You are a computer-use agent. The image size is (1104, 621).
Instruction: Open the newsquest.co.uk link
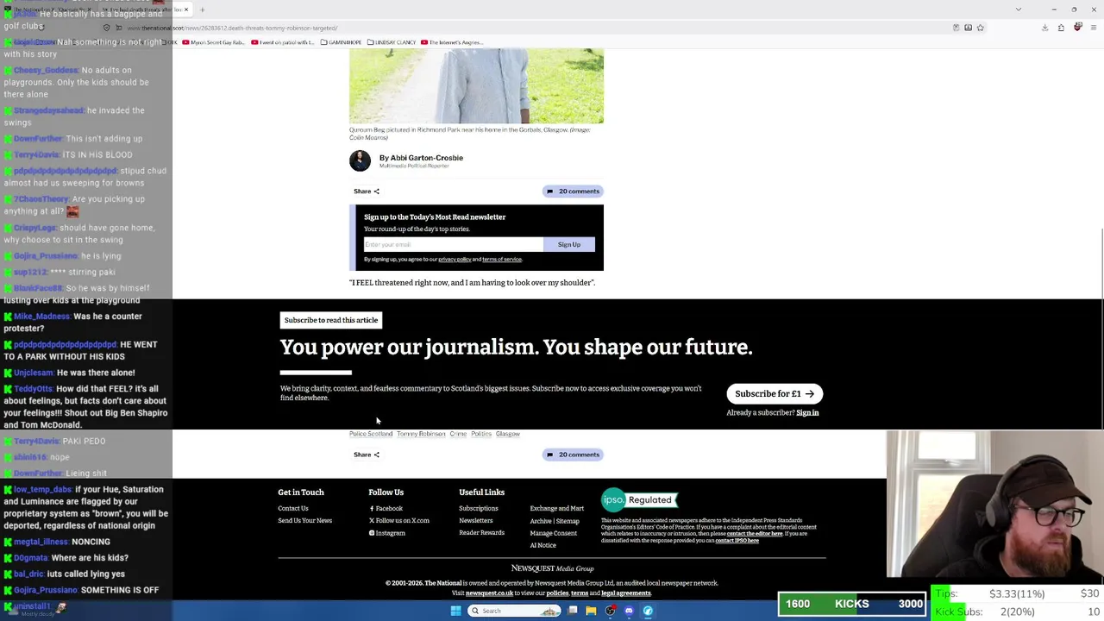[490, 593]
